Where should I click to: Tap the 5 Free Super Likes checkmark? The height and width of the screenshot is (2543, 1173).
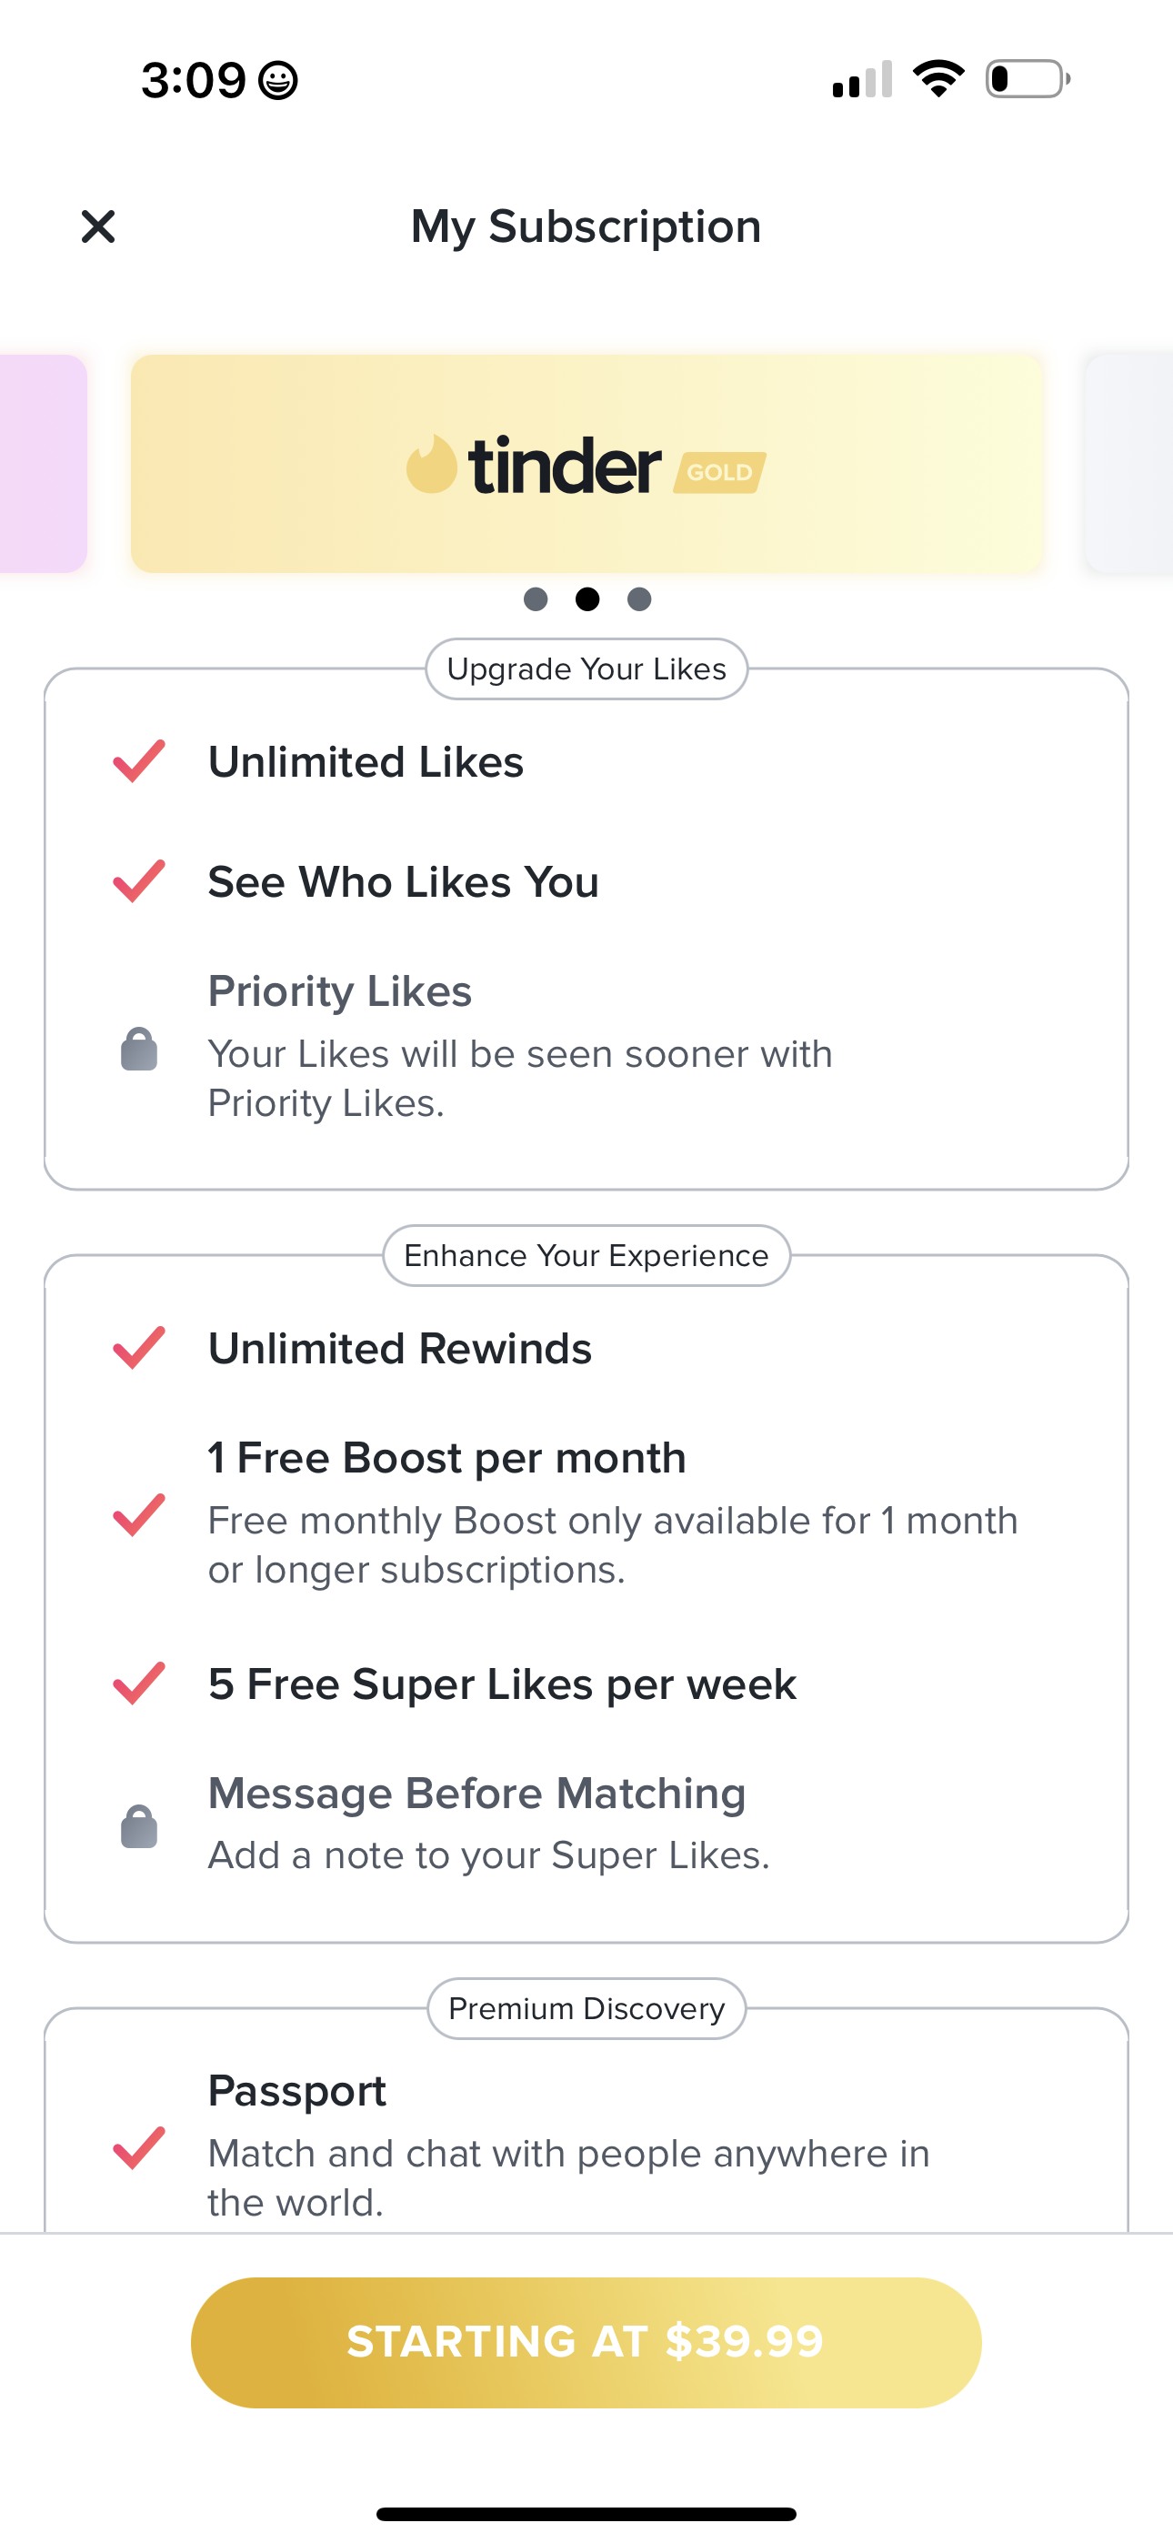(139, 1684)
